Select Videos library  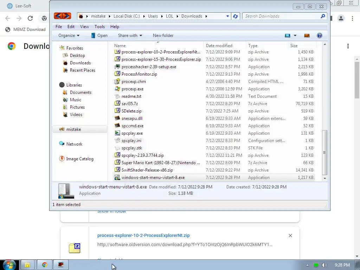coord(72,114)
